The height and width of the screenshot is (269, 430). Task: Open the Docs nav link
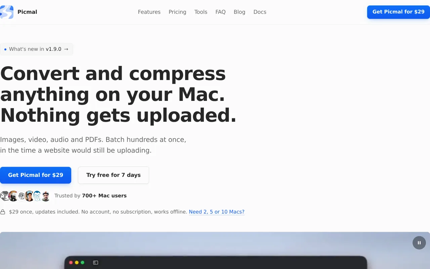pos(260,12)
